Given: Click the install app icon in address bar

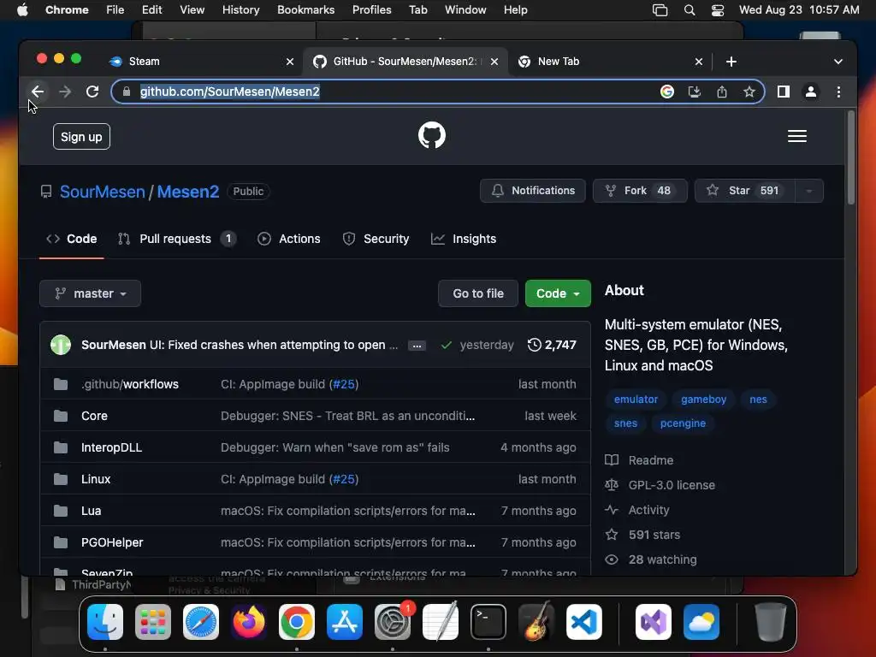Looking at the screenshot, I should click(x=695, y=92).
